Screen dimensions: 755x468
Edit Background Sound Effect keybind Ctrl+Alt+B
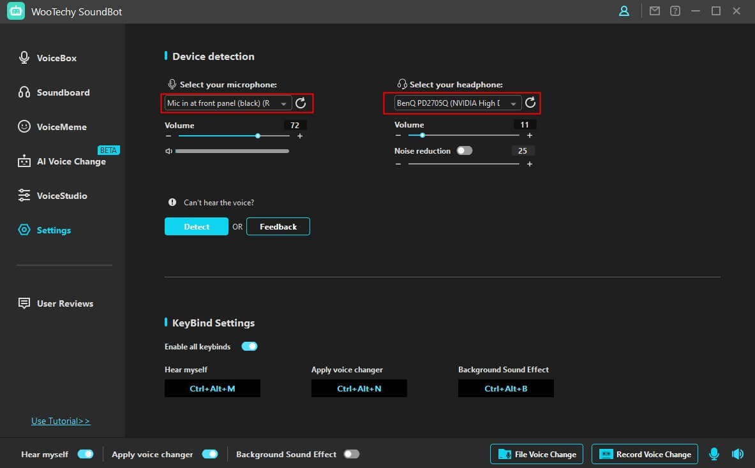point(506,389)
